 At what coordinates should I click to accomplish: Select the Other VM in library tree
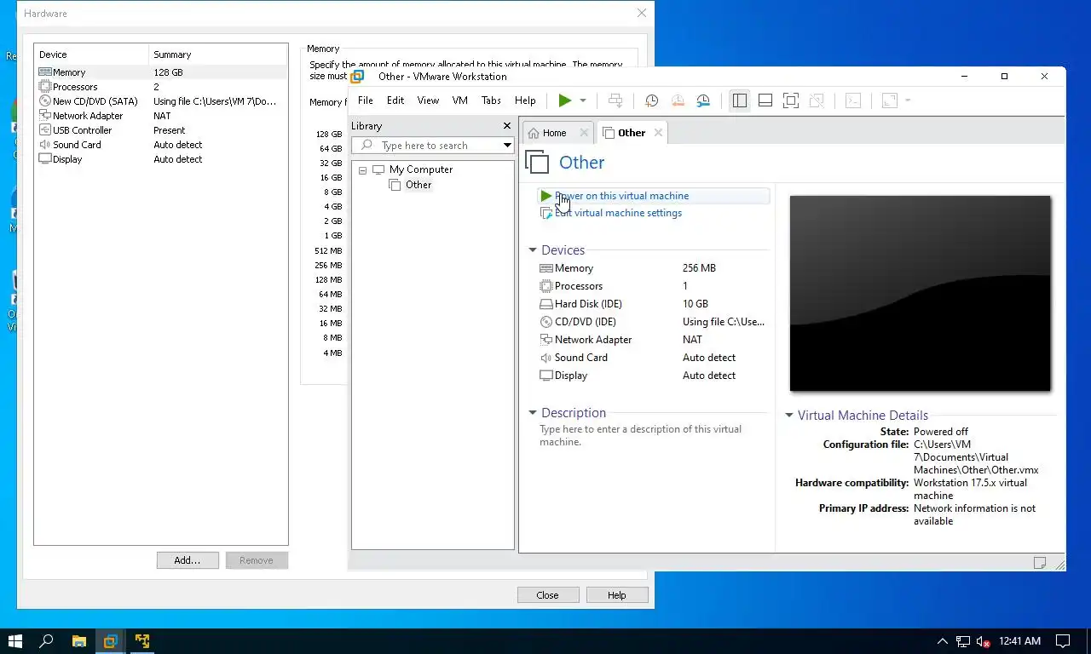418,185
